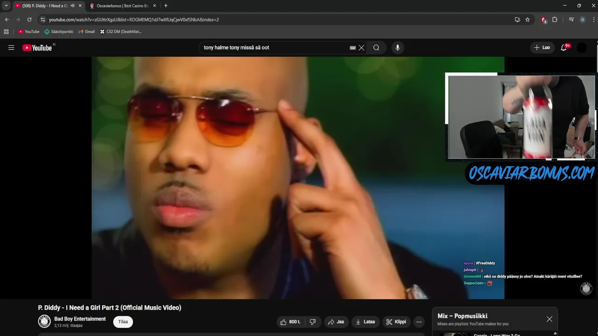Click the video title text
The width and height of the screenshot is (598, 336).
[x=110, y=308]
